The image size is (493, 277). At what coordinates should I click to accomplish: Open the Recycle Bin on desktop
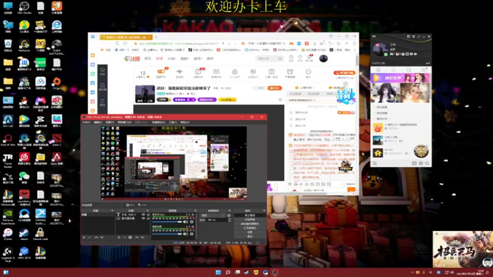[x=8, y=46]
